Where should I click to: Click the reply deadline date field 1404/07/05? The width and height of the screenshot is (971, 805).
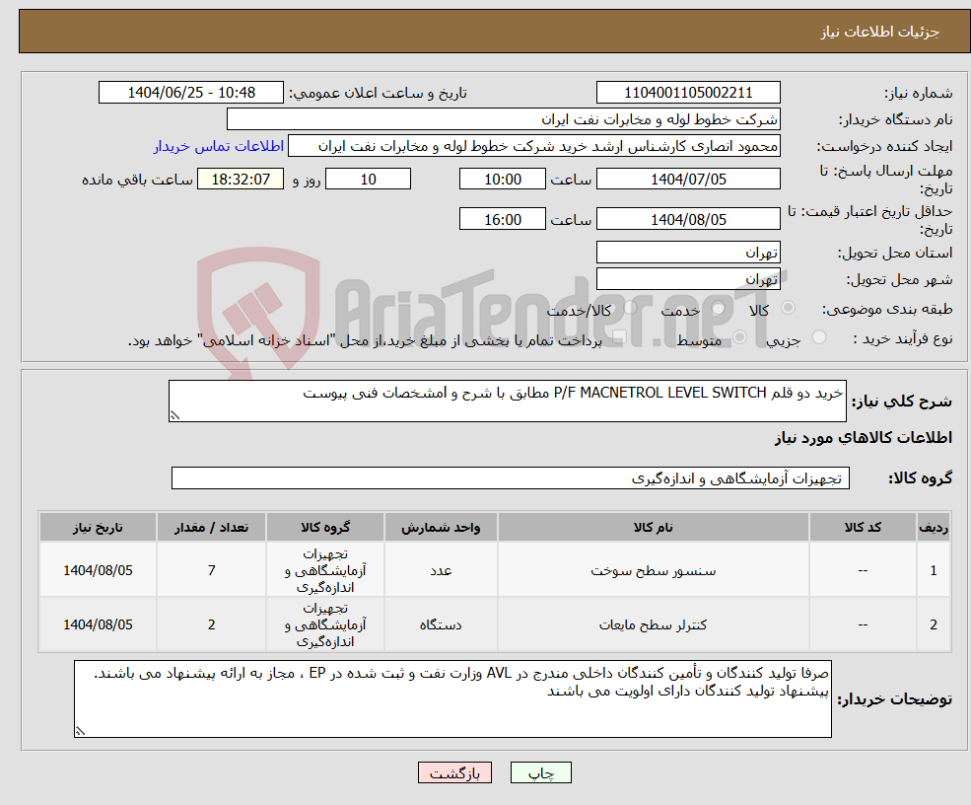pos(687,179)
